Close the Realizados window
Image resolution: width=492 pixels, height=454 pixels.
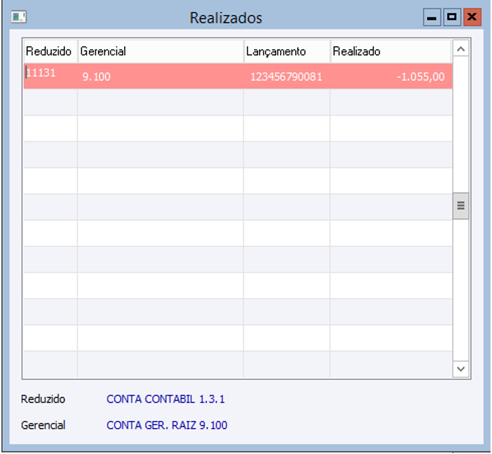coord(472,17)
